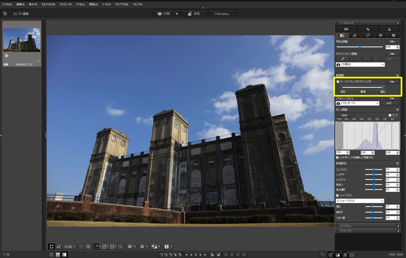Click the 保存 save button

194,14
